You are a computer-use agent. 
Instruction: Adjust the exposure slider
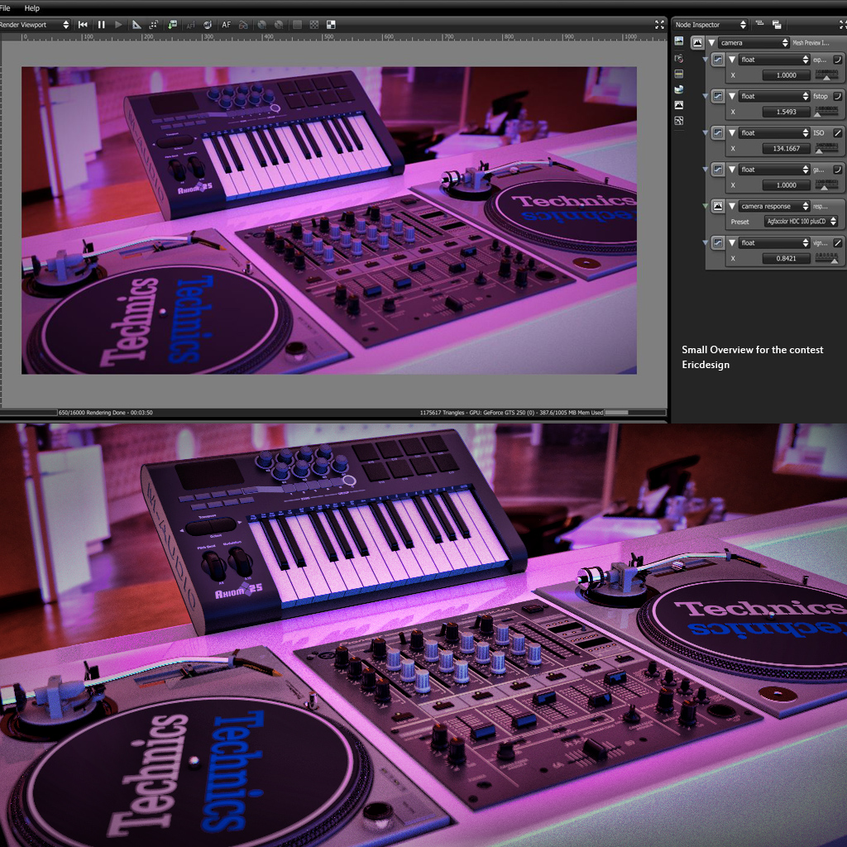coord(826,75)
